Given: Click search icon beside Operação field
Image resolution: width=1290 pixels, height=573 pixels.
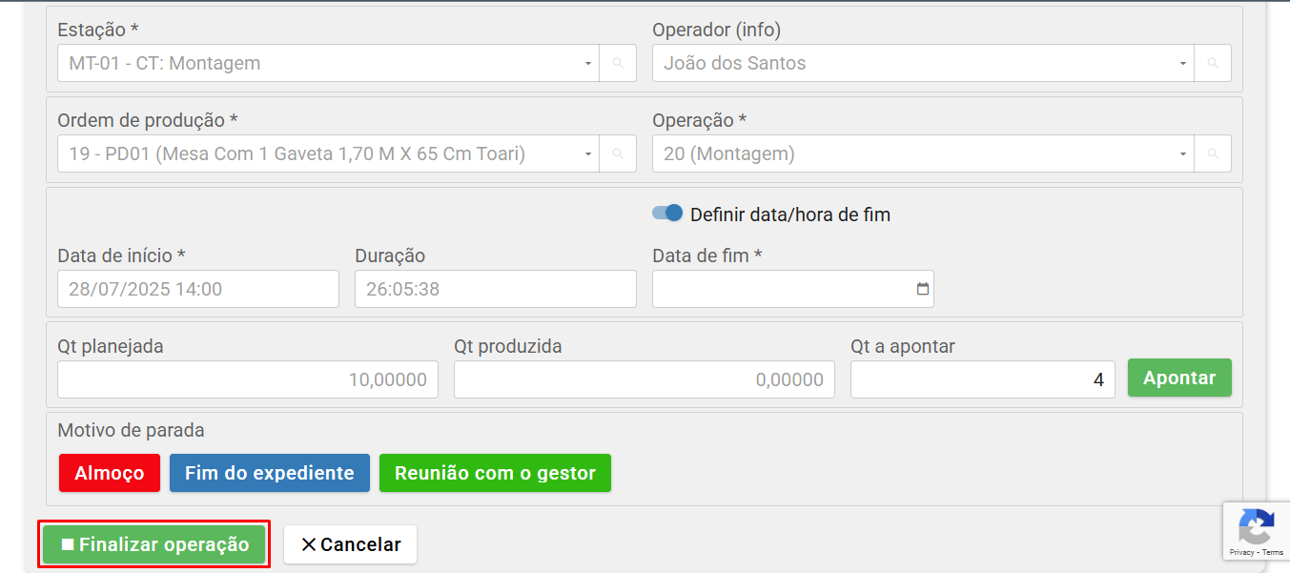Looking at the screenshot, I should pos(1213,153).
